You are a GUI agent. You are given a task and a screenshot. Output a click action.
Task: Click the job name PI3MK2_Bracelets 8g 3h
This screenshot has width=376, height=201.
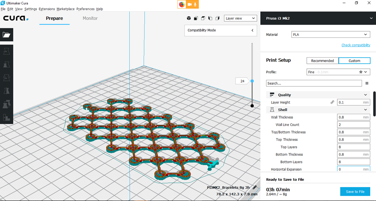point(228,187)
